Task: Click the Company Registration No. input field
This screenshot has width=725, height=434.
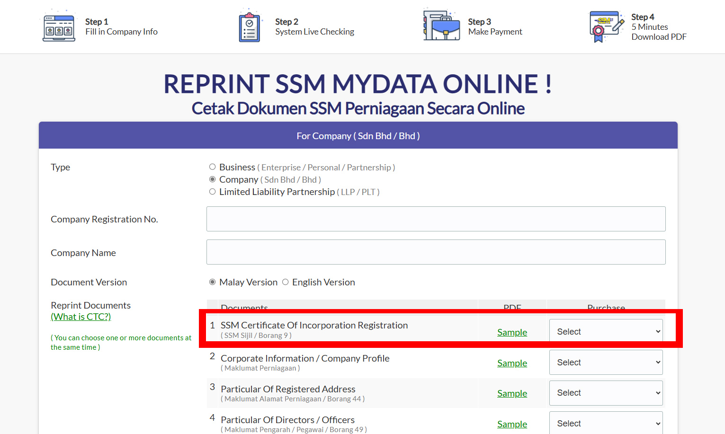Action: [436, 219]
